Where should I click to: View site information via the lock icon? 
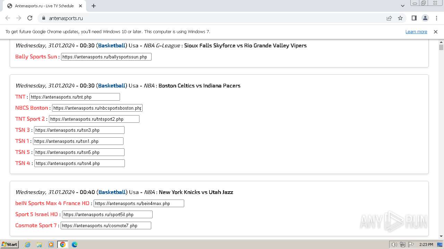43,18
